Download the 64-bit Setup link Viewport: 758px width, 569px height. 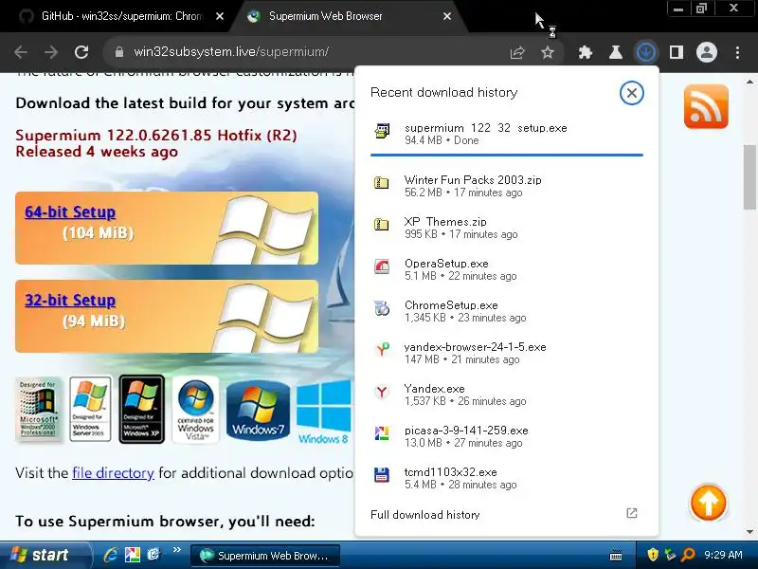point(70,211)
